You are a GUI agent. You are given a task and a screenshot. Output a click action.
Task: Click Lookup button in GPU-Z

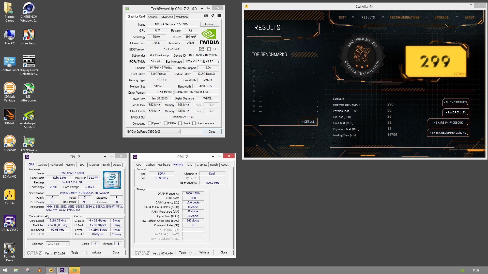209,24
